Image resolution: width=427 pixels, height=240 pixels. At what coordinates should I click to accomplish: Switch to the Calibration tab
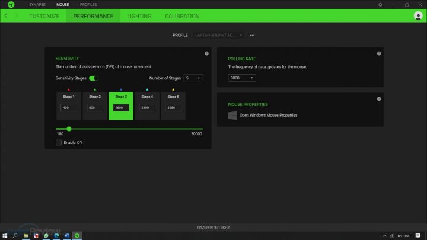point(182,16)
